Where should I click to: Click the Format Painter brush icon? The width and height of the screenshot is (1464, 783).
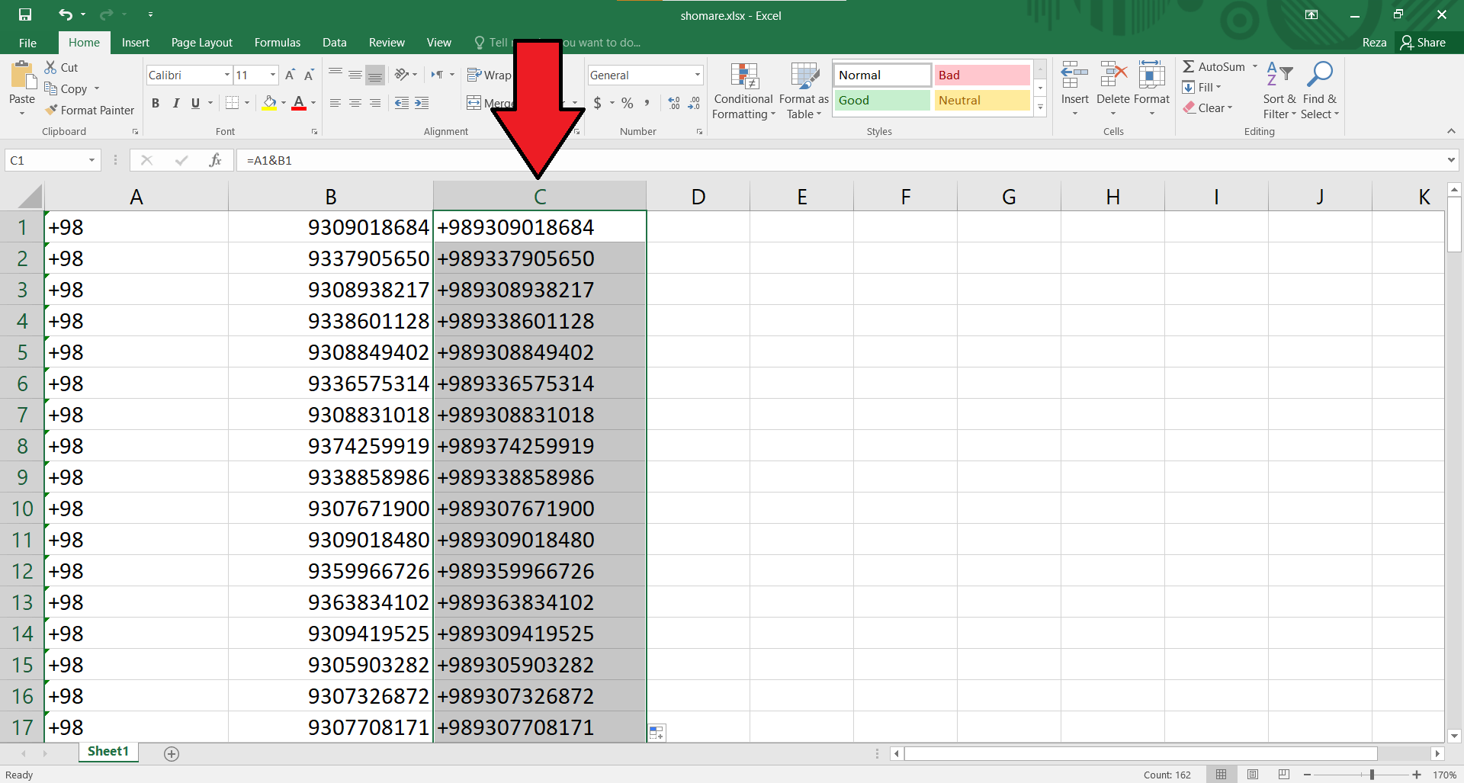tap(51, 111)
